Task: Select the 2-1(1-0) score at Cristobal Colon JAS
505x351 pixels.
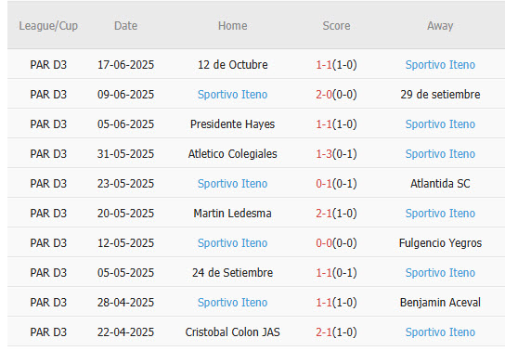Action: coord(336,332)
